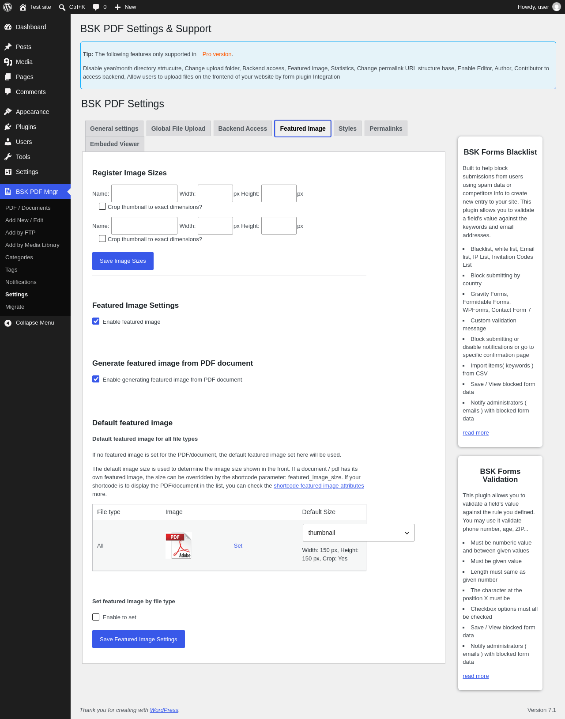
Task: Uncheck Enable featured image
Action: (96, 321)
